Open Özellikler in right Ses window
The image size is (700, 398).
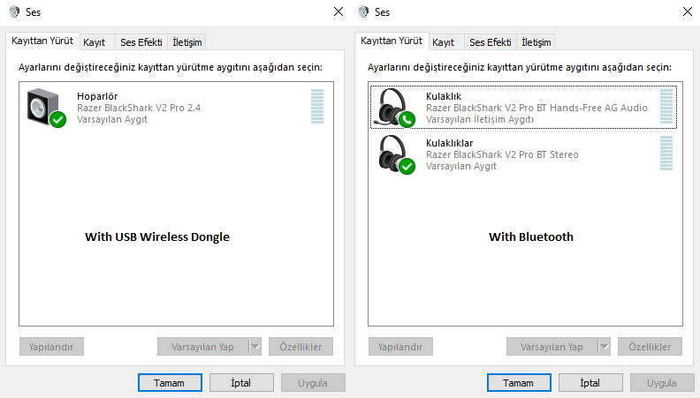650,346
